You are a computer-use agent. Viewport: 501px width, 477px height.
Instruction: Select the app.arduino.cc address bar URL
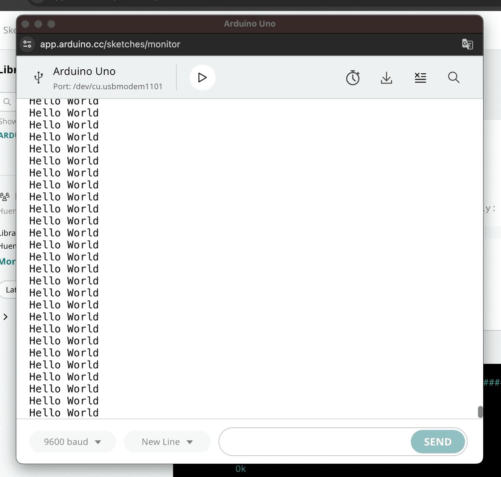pyautogui.click(x=110, y=44)
